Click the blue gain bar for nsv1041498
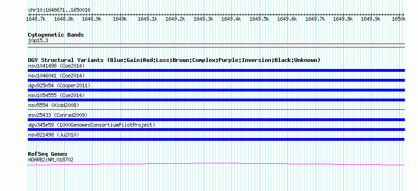 click(x=216, y=70)
